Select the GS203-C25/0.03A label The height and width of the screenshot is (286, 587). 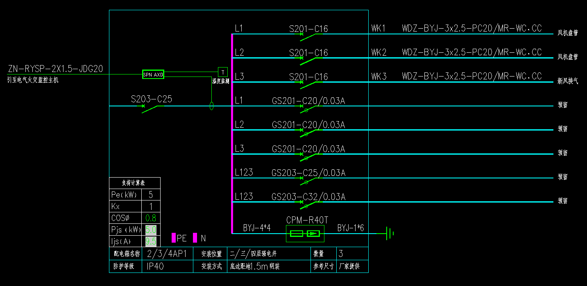coord(308,173)
